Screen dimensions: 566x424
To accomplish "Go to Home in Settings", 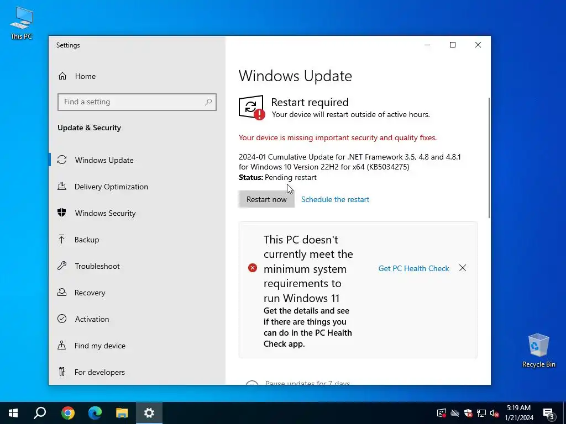I will click(x=137, y=76).
